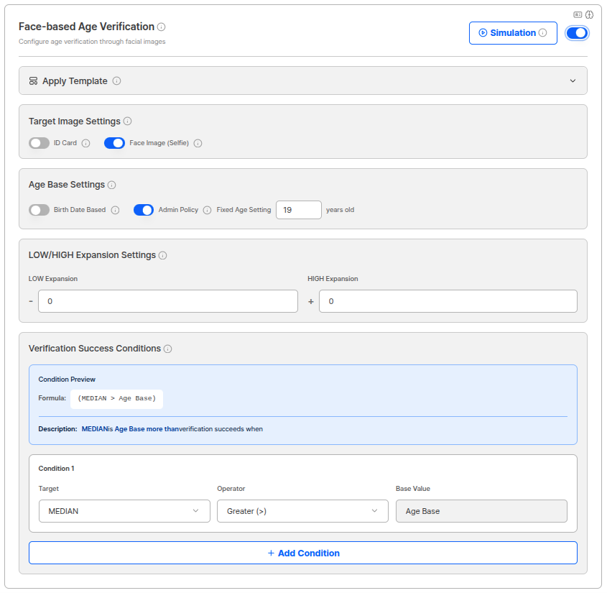The width and height of the screenshot is (607, 593).
Task: Expand the Apply Template section
Action: (x=573, y=81)
